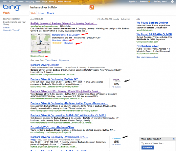Screen dimensions: 176x151
Task: Open the Sign in dropdown
Action: click(132, 2)
